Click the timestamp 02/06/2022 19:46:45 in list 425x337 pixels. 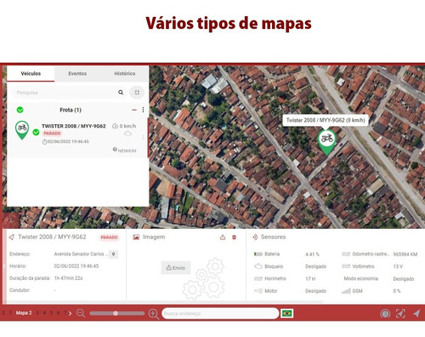tap(68, 141)
